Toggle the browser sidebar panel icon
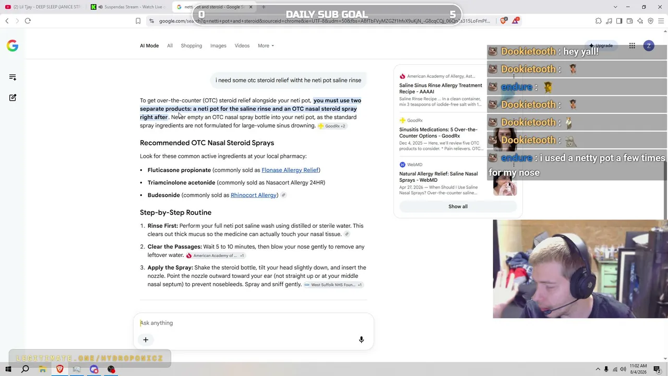Viewport: 668px width, 376px height. 619,21
